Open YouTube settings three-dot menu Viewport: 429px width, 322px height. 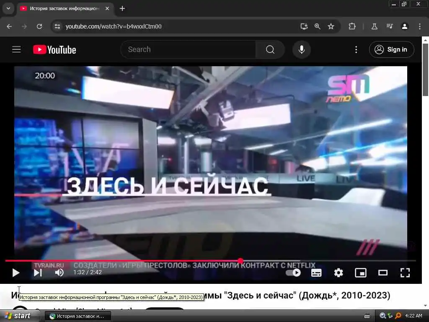click(x=356, y=49)
